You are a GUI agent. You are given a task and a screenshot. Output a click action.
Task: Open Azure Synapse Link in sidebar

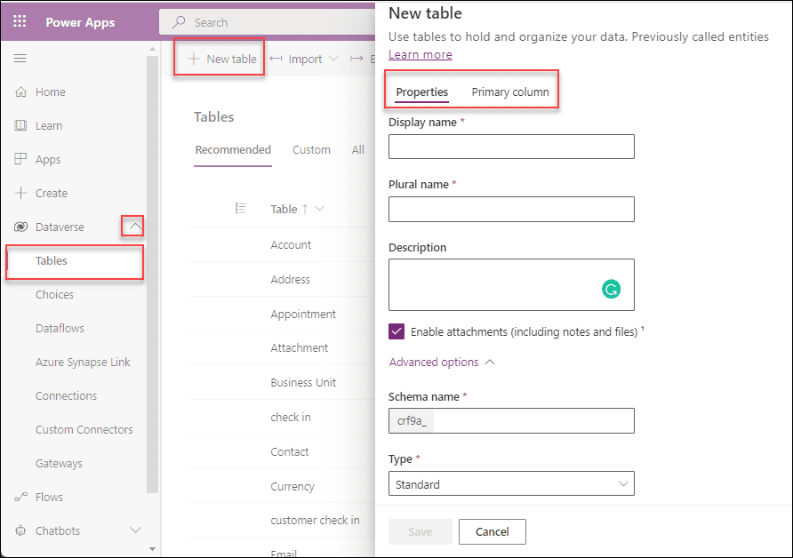83,363
